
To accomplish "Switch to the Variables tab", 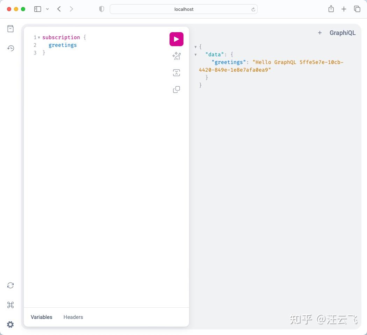I will (x=41, y=317).
